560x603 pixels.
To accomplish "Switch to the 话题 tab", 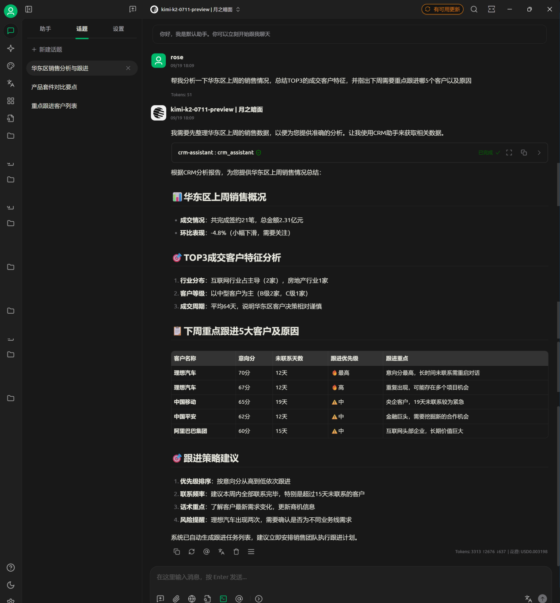I will [x=82, y=29].
